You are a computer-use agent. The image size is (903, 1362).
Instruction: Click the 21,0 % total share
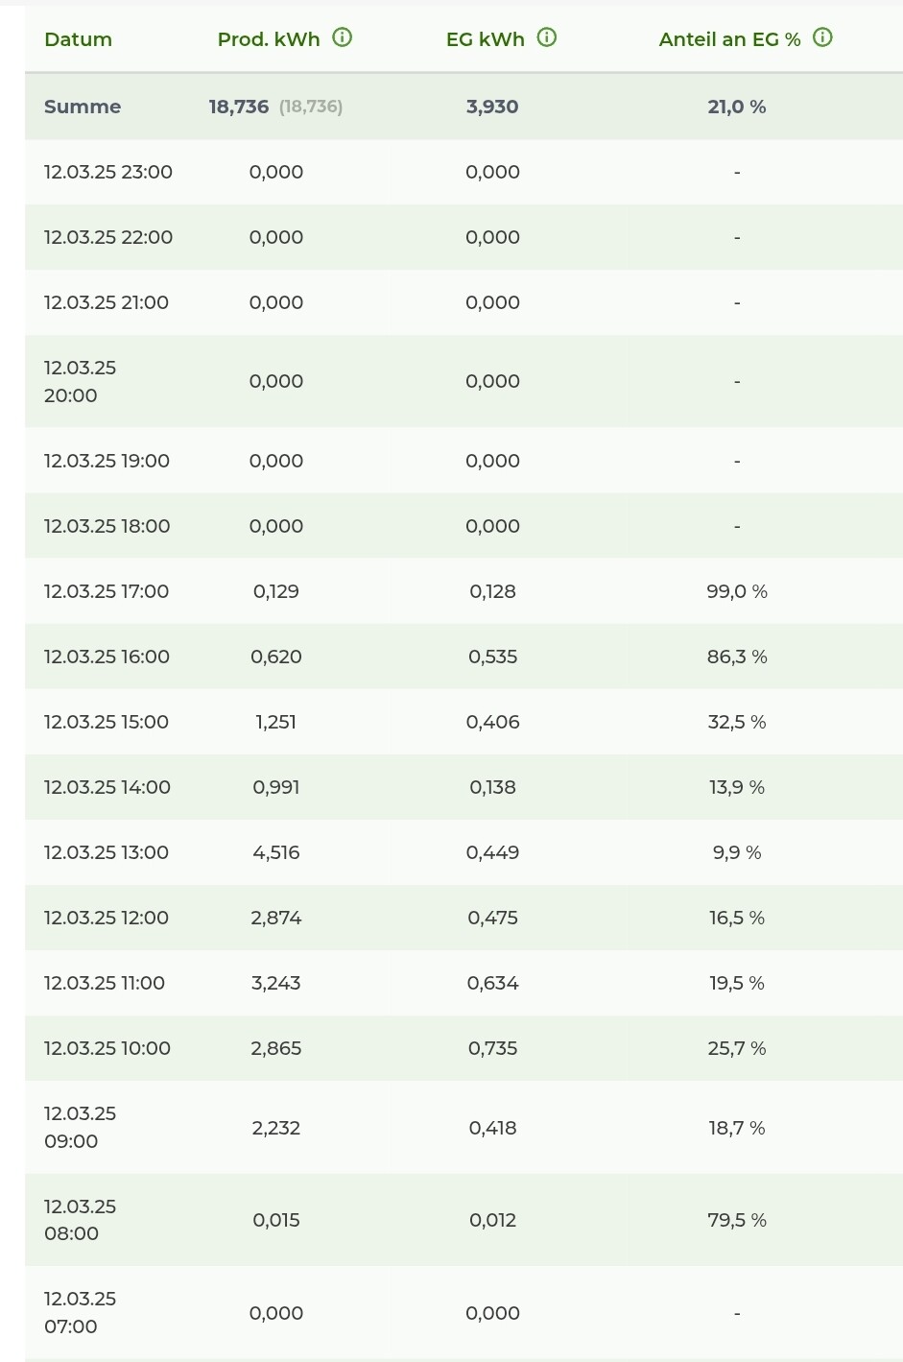click(x=737, y=107)
